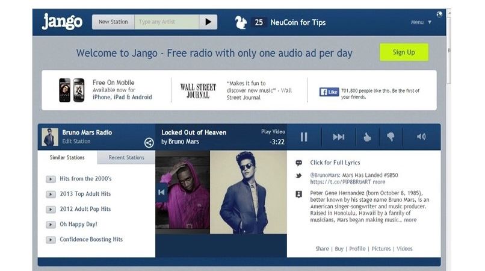Click the Bruno Mars sunglasses photo

pos(249,192)
